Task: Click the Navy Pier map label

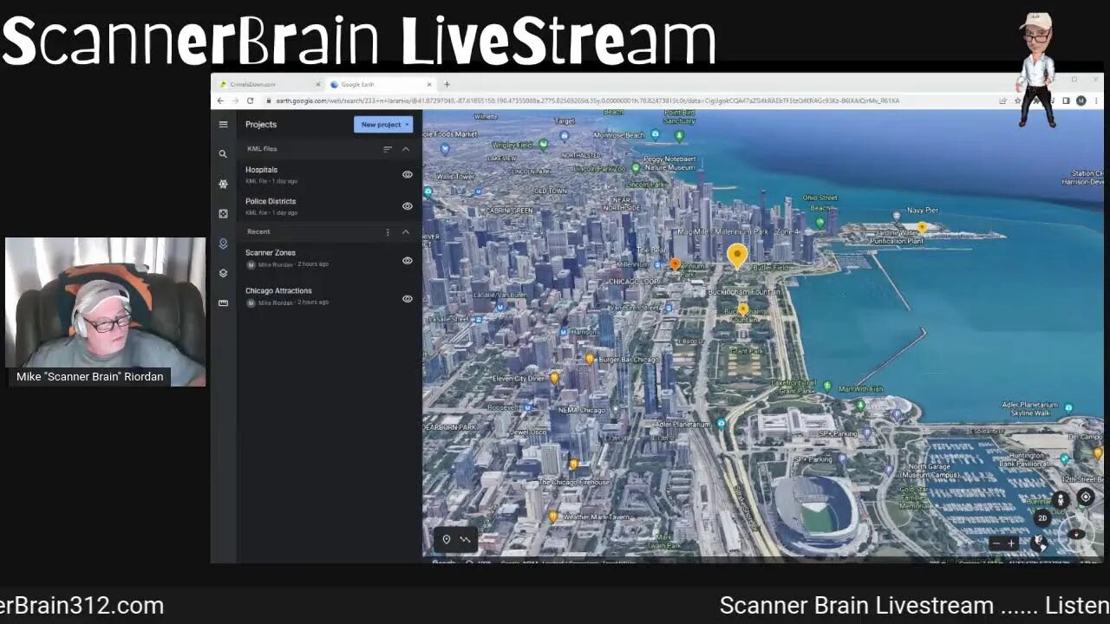Action: (923, 211)
